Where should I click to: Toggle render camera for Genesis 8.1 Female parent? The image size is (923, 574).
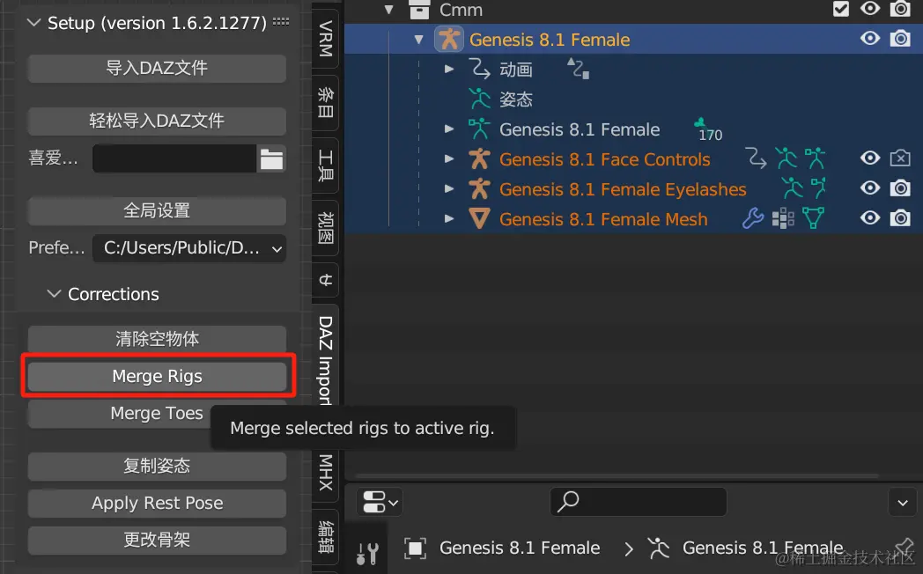[x=900, y=39]
